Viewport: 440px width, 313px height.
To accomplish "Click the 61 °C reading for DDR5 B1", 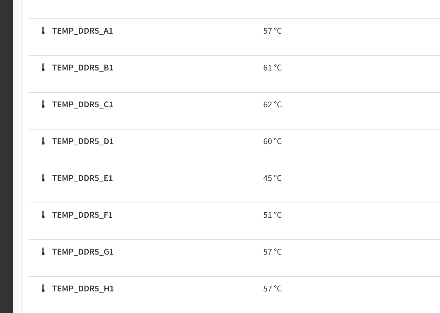I will coord(272,68).
